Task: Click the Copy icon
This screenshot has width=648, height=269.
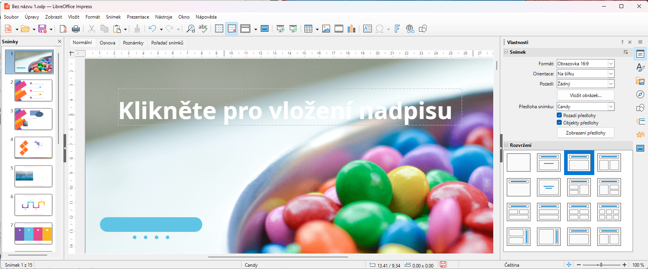Action: pos(104,29)
